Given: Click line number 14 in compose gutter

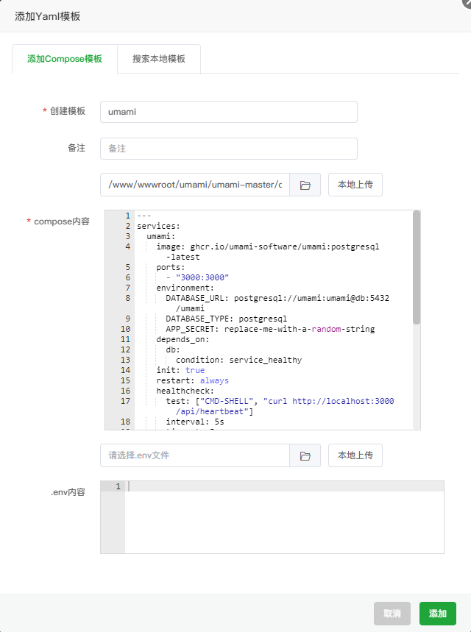Looking at the screenshot, I should [127, 370].
